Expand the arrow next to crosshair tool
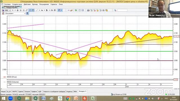 (15, 10)
